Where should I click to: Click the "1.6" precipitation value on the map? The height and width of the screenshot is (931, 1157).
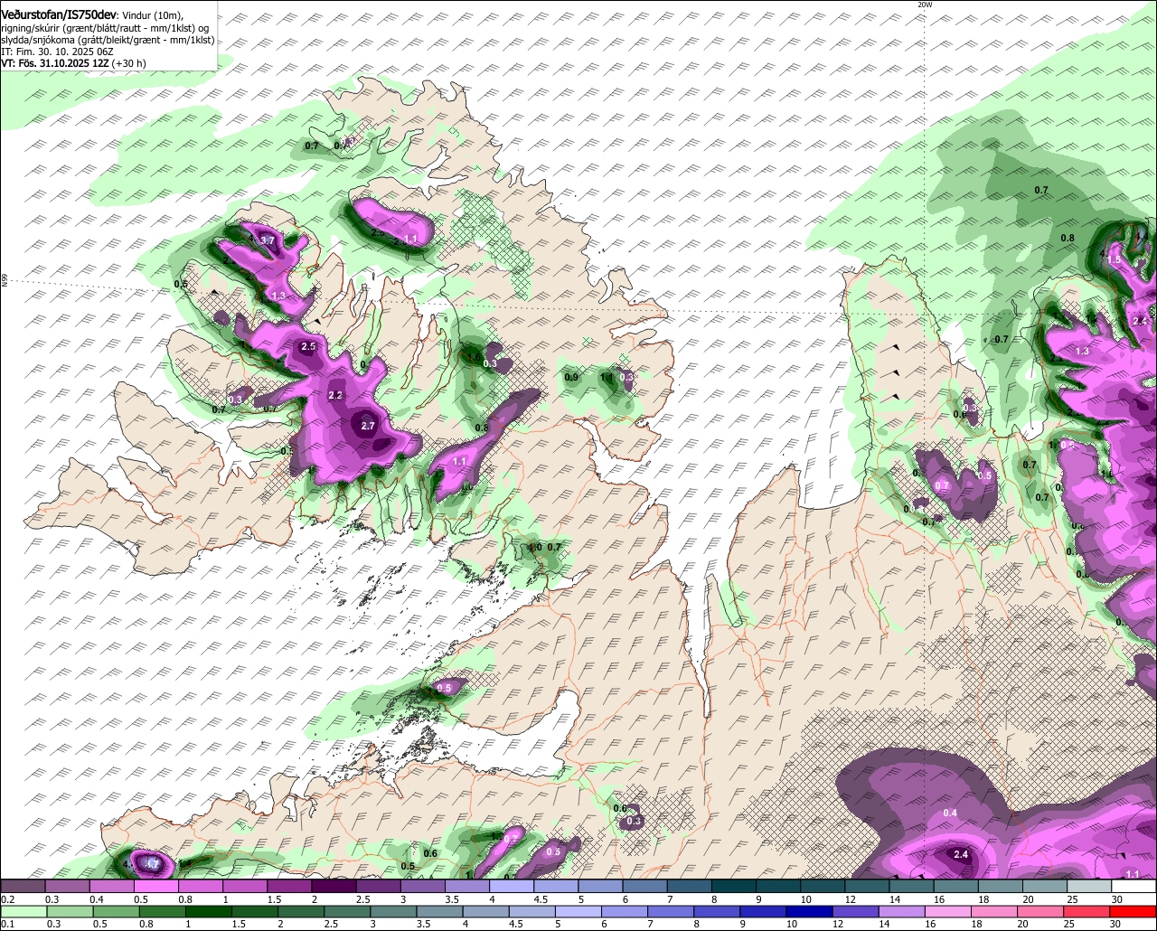tap(474, 357)
